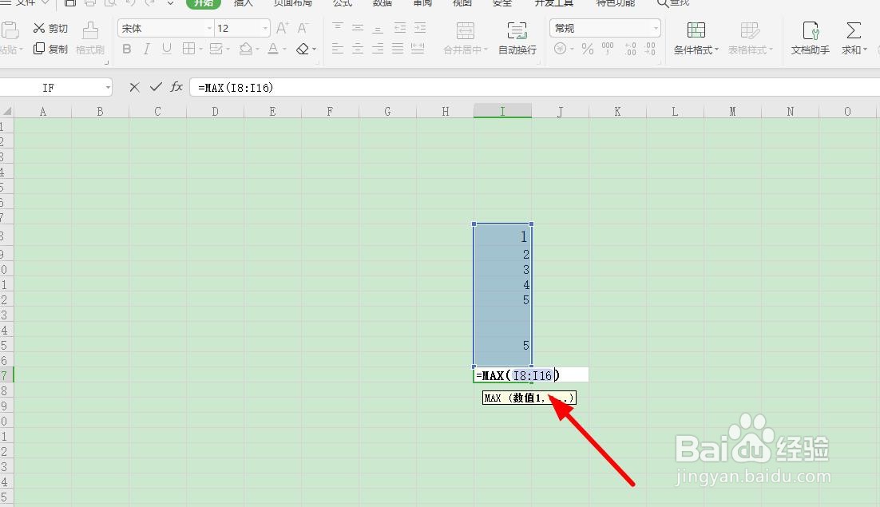Click column K header
Image resolution: width=880 pixels, height=507 pixels.
coord(617,111)
